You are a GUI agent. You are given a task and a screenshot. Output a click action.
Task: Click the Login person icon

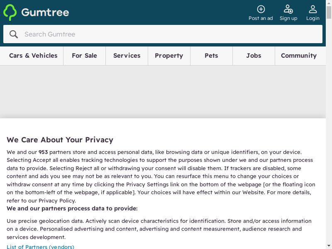[x=313, y=9]
